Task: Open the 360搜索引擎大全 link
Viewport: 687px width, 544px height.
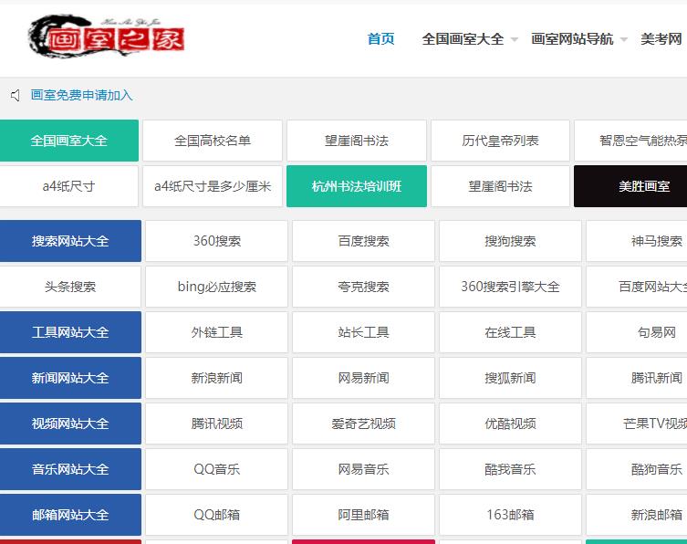Action: tap(510, 287)
